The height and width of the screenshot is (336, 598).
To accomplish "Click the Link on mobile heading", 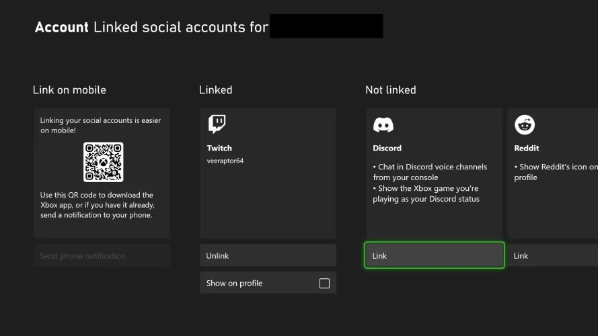I will 69,90.
